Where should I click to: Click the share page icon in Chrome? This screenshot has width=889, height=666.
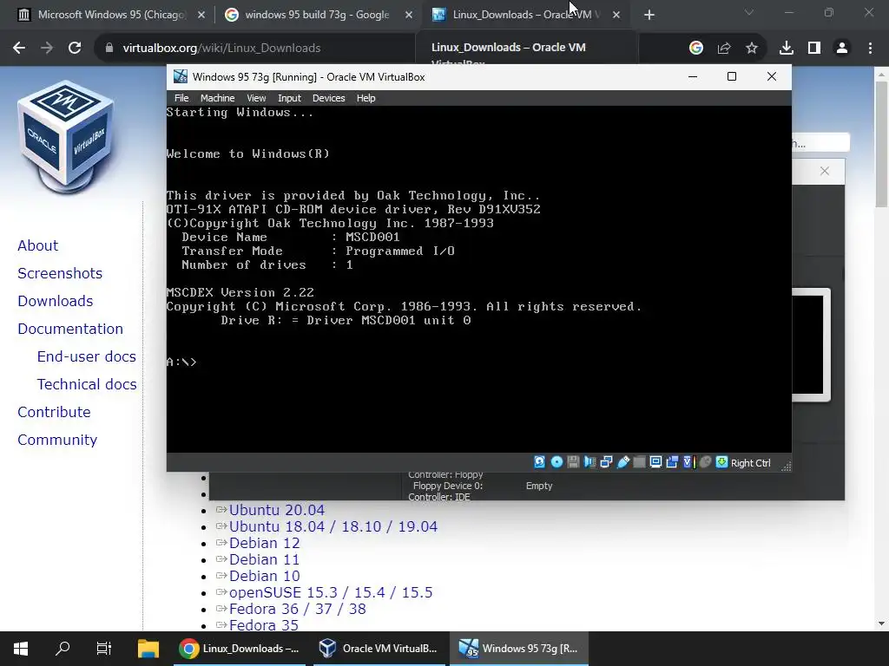[x=724, y=49]
